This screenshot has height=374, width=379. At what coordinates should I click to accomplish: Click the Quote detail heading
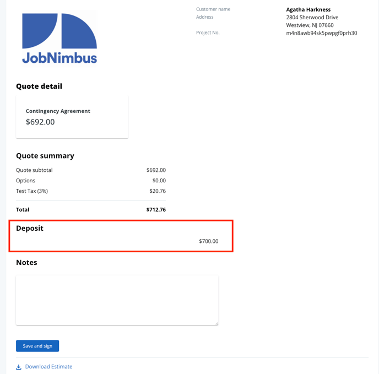tap(39, 86)
